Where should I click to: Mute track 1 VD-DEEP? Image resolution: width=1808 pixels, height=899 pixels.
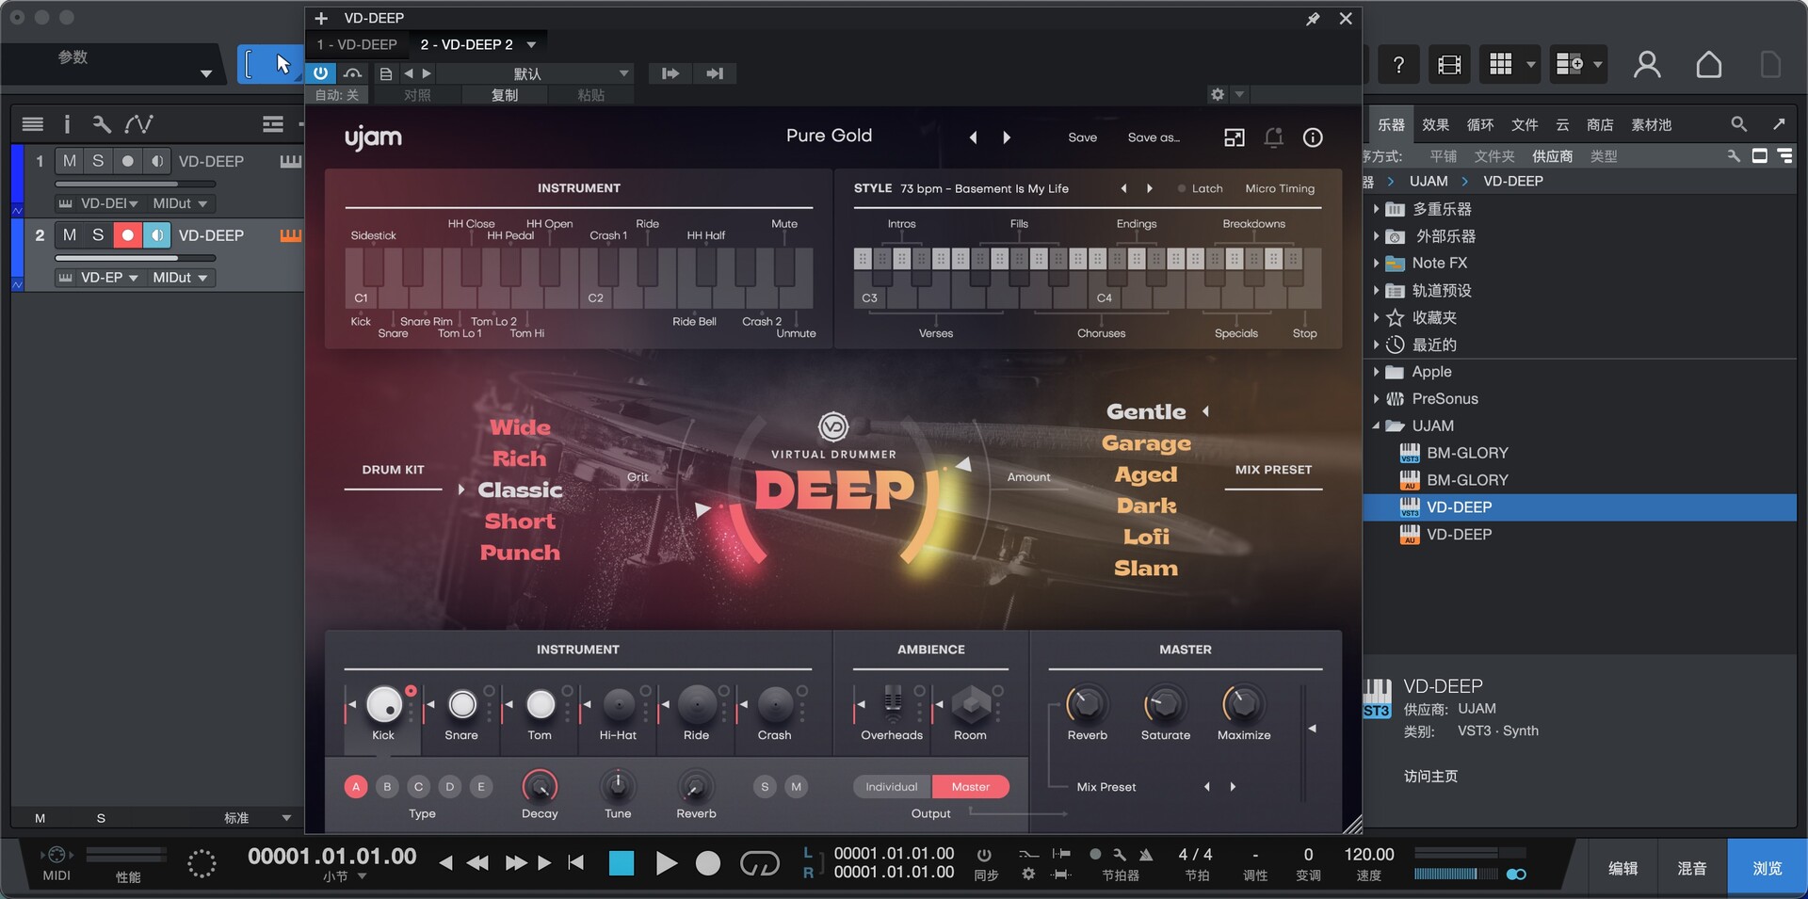coord(69,161)
